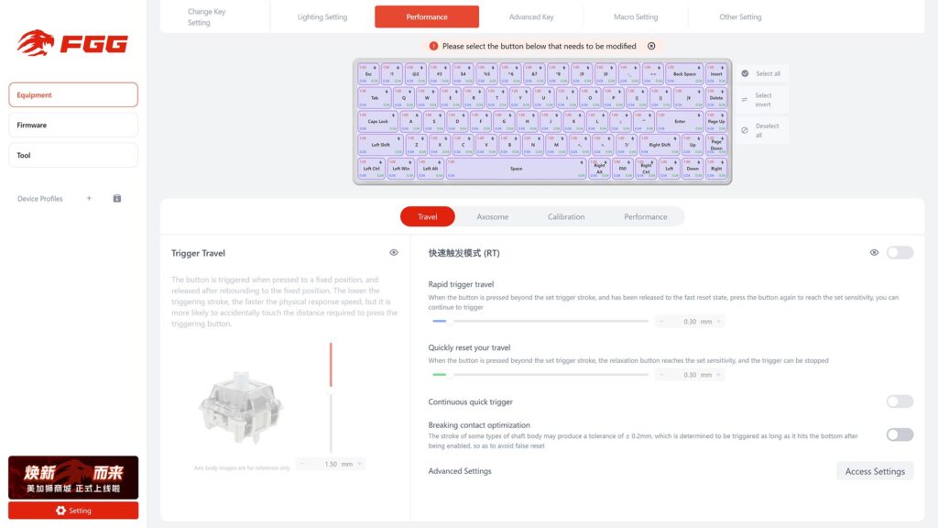The height and width of the screenshot is (528, 938).
Task: Switch to the Lighting Setting tab
Action: pyautogui.click(x=322, y=16)
